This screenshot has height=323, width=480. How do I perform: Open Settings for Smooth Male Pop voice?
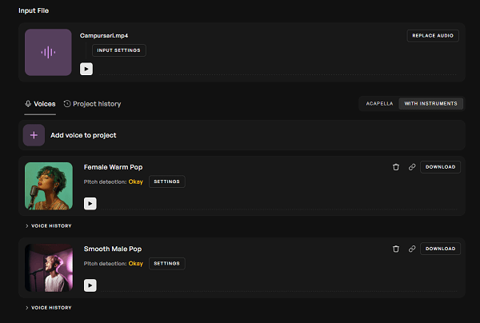(167, 264)
